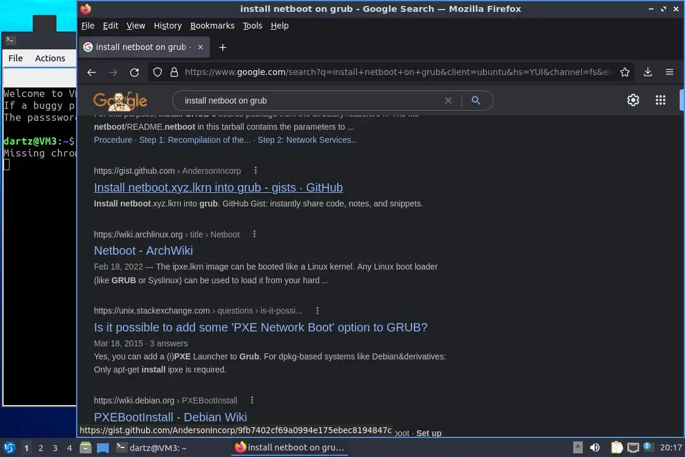Open the Firefox downloads panel

[648, 72]
